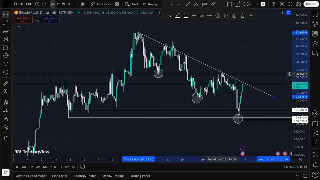The height and width of the screenshot is (180, 320).
Task: Toggle fullscreen mode
Action: pos(290,4)
